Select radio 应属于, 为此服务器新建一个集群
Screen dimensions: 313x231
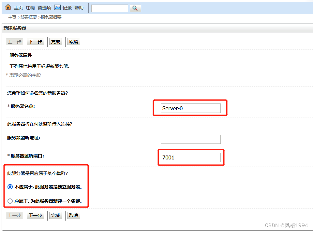pyautogui.click(x=10, y=201)
